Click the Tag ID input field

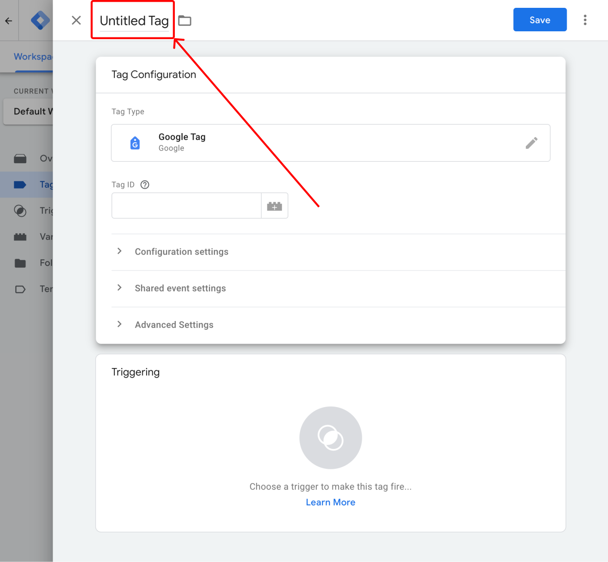click(x=186, y=206)
